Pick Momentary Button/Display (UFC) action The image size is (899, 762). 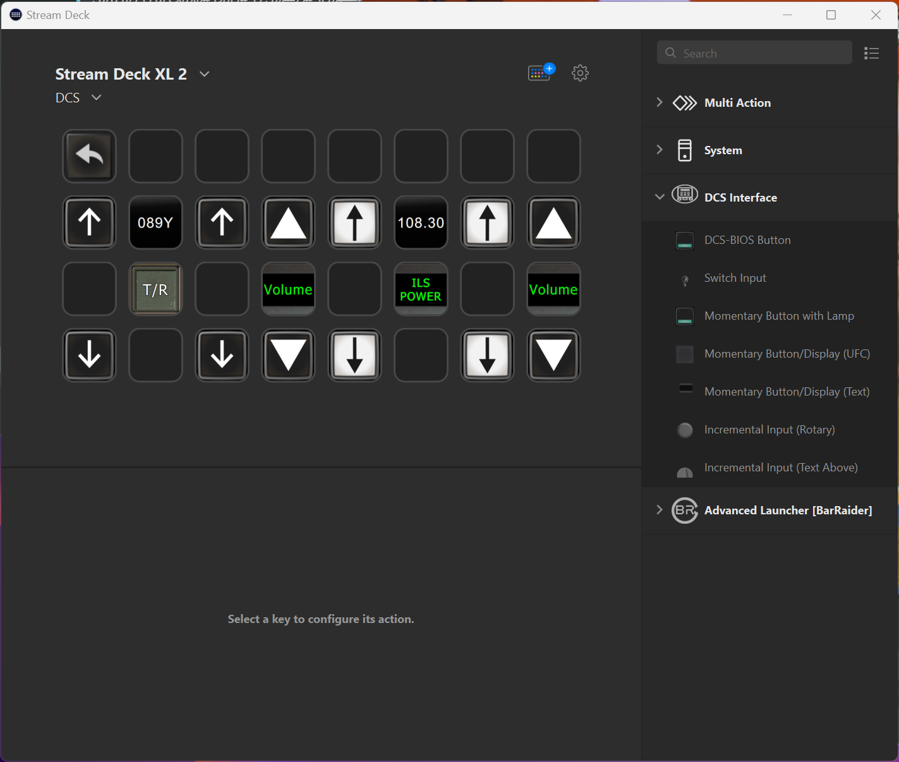[x=787, y=354]
